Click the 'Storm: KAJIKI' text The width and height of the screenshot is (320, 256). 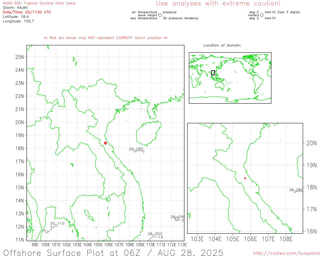pos(15,7)
